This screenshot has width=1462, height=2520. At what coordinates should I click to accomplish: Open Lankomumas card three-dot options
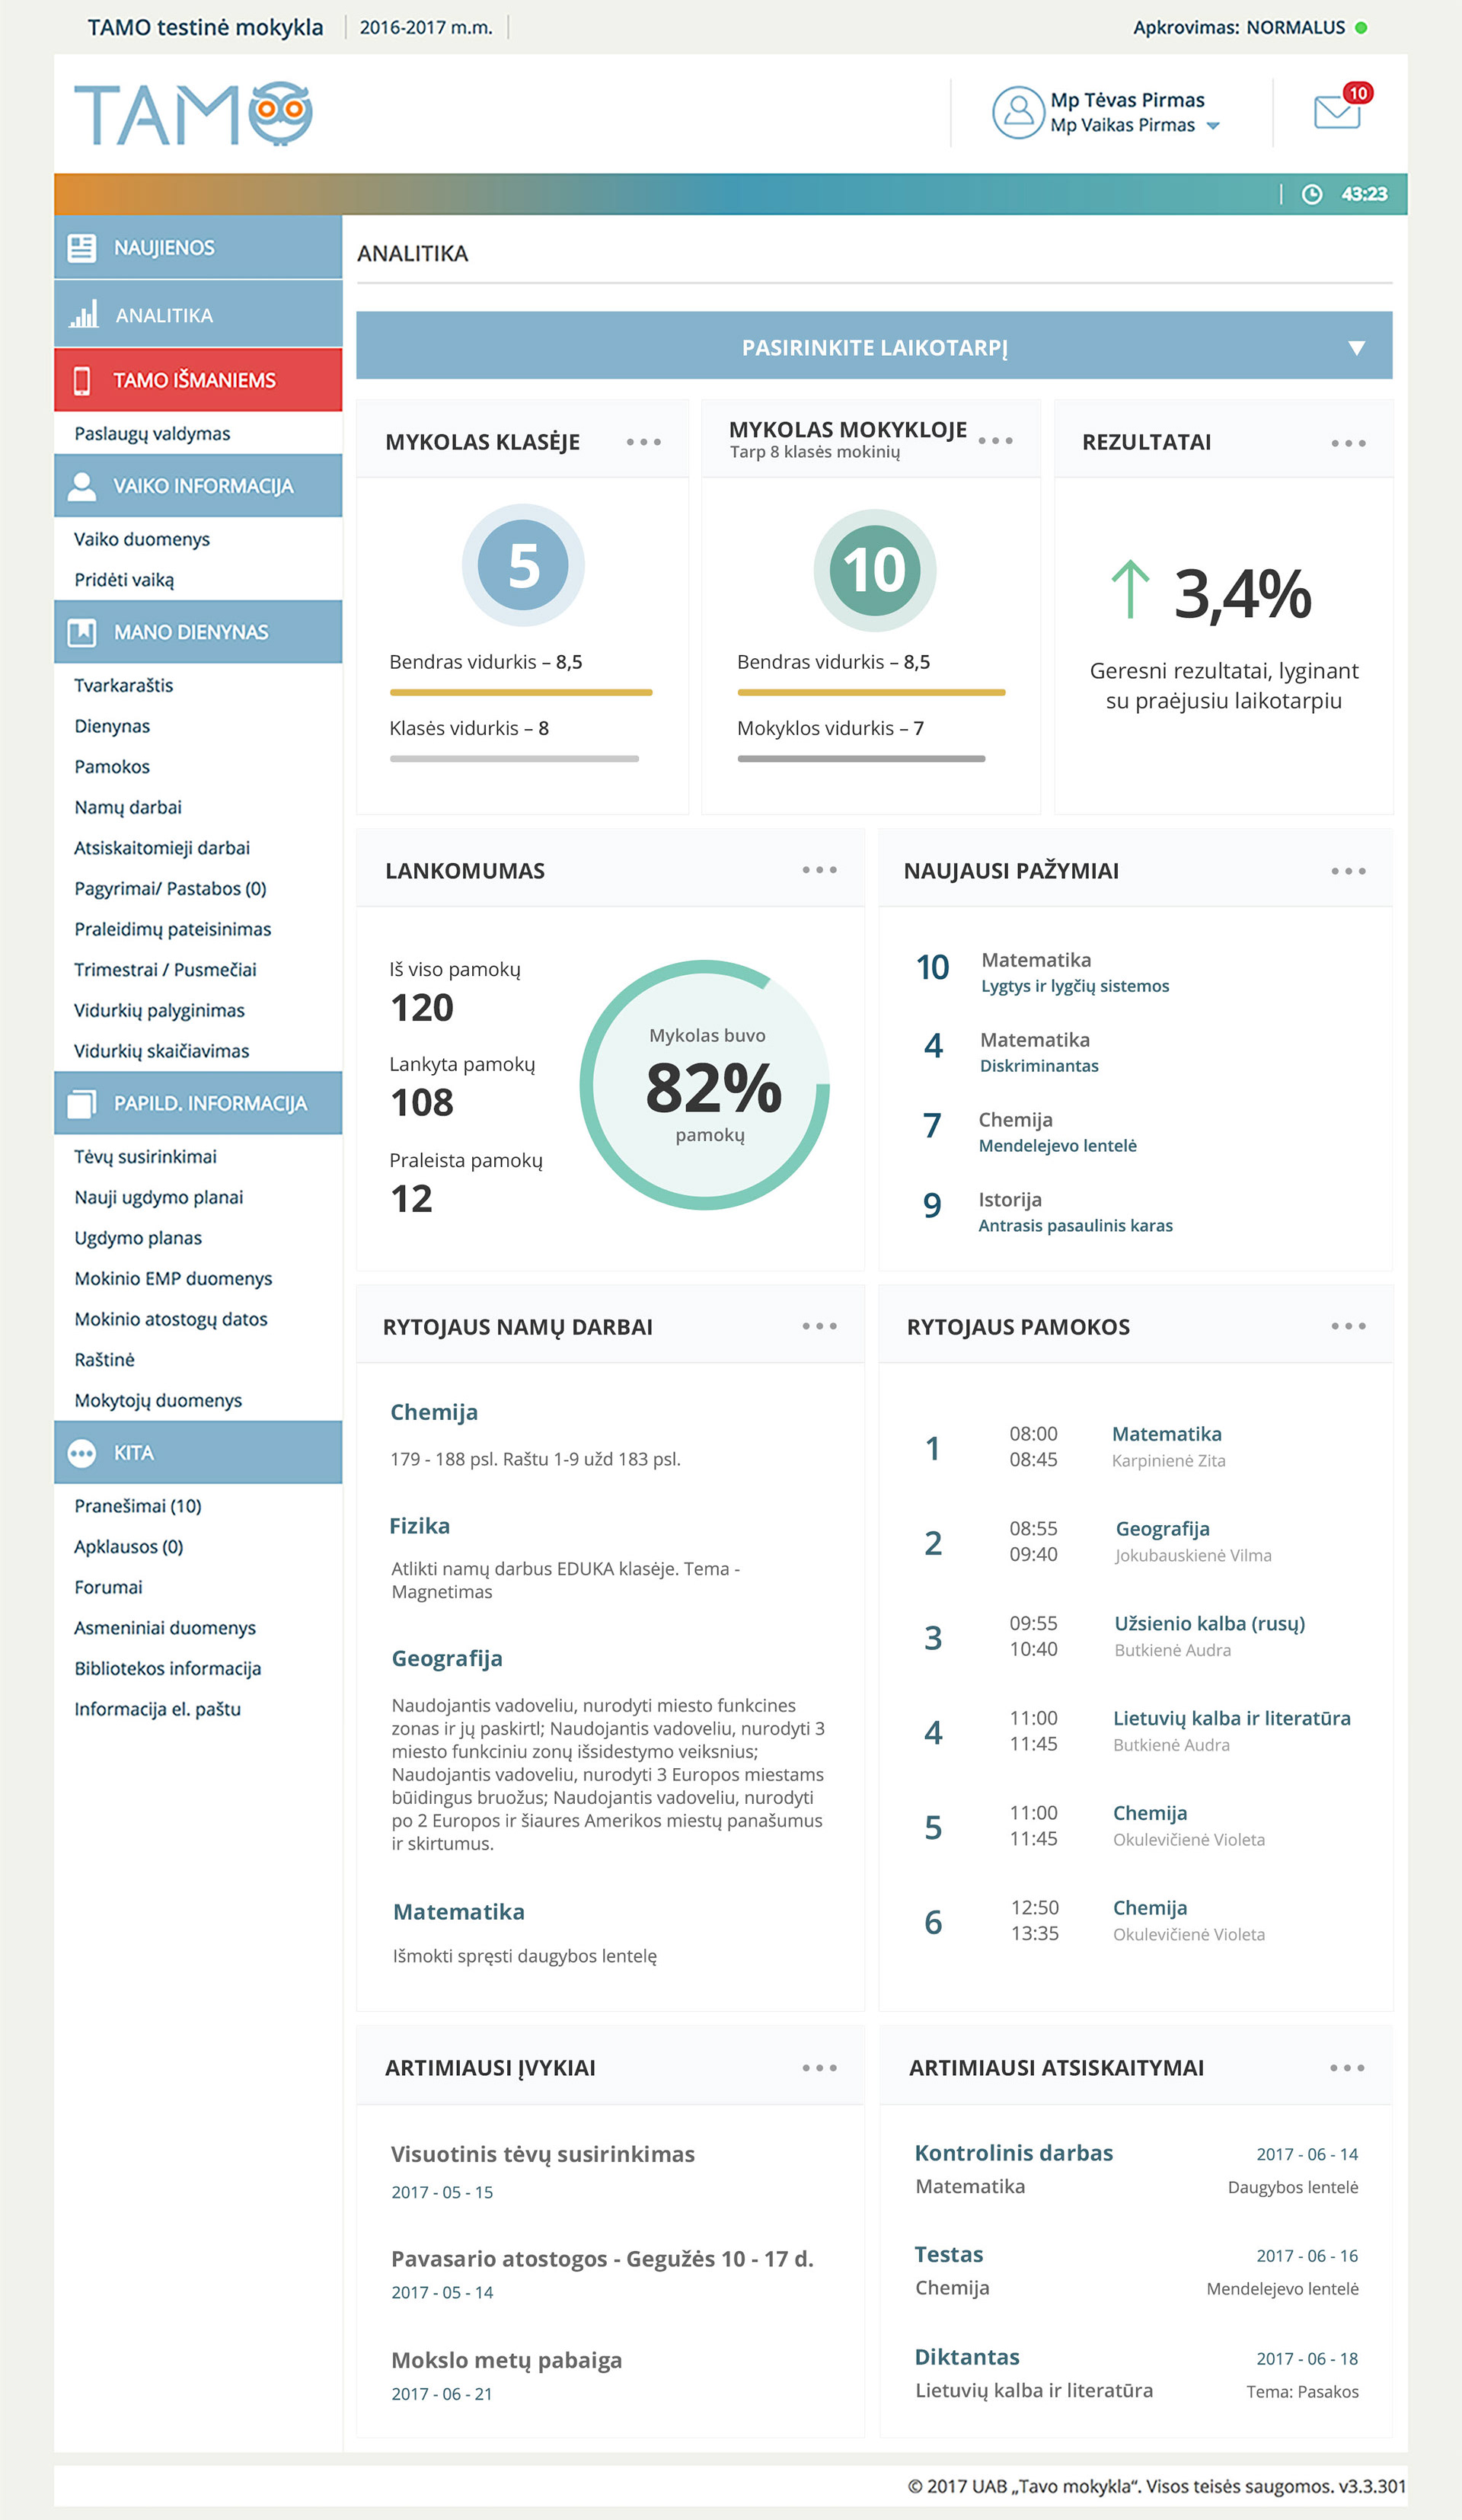coord(819,870)
